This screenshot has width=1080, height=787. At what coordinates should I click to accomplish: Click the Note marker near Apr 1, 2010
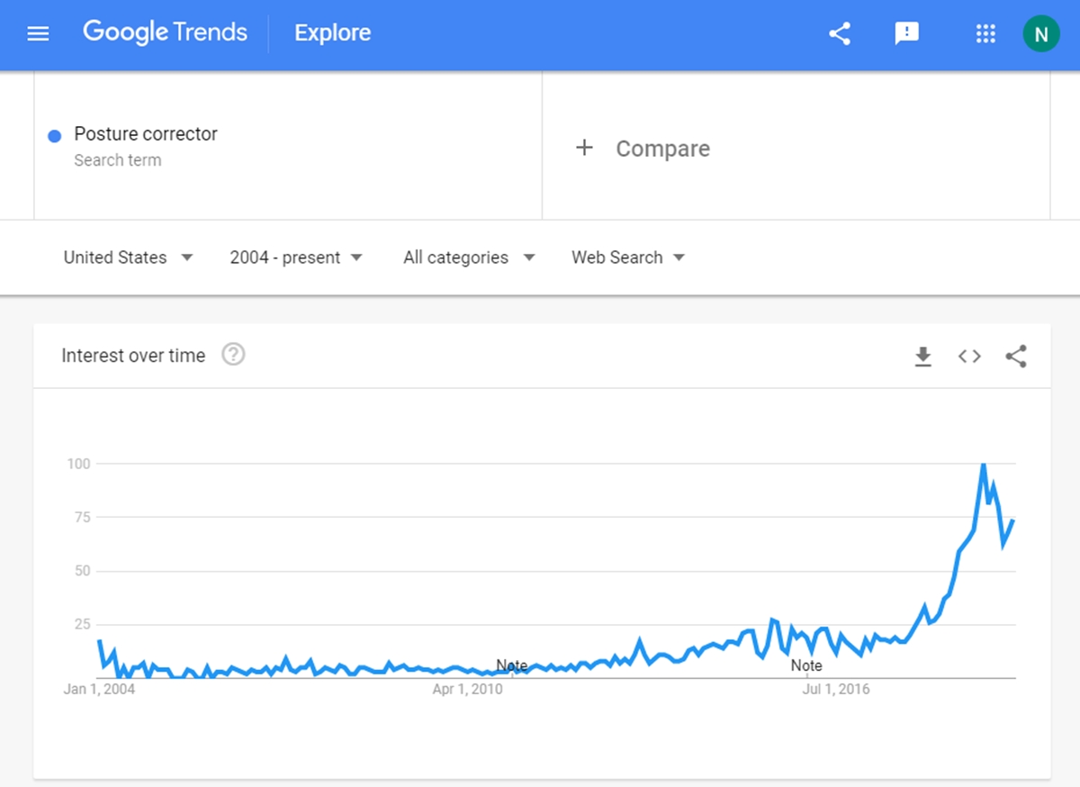512,665
